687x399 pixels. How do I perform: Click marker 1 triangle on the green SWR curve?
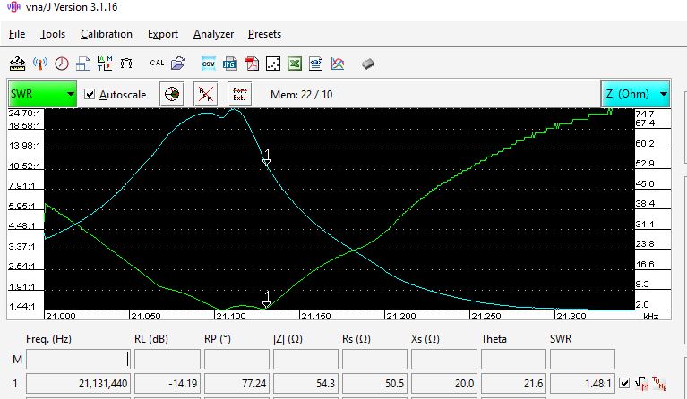[x=266, y=298]
